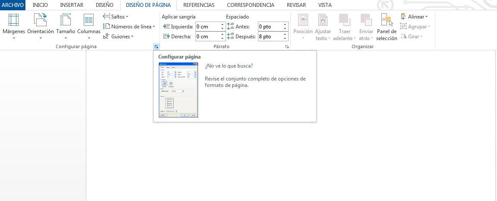Screen dimensions: 497x201
Task: Open the Tamaño paper size menu
Action: coord(66,27)
